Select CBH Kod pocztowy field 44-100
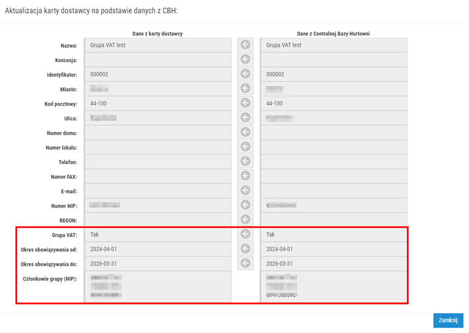 tap(334, 103)
